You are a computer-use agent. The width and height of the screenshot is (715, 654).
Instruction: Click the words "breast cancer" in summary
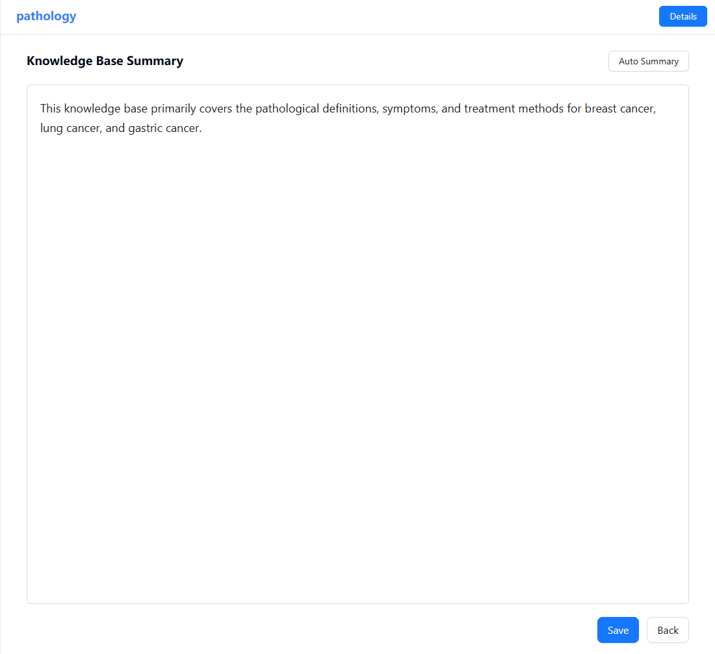coord(619,109)
